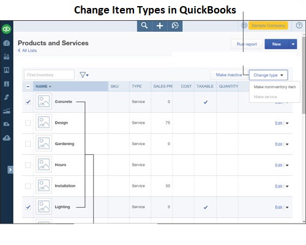The width and height of the screenshot is (306, 245).
Task: Open the Change type dropdown
Action: 268,75
